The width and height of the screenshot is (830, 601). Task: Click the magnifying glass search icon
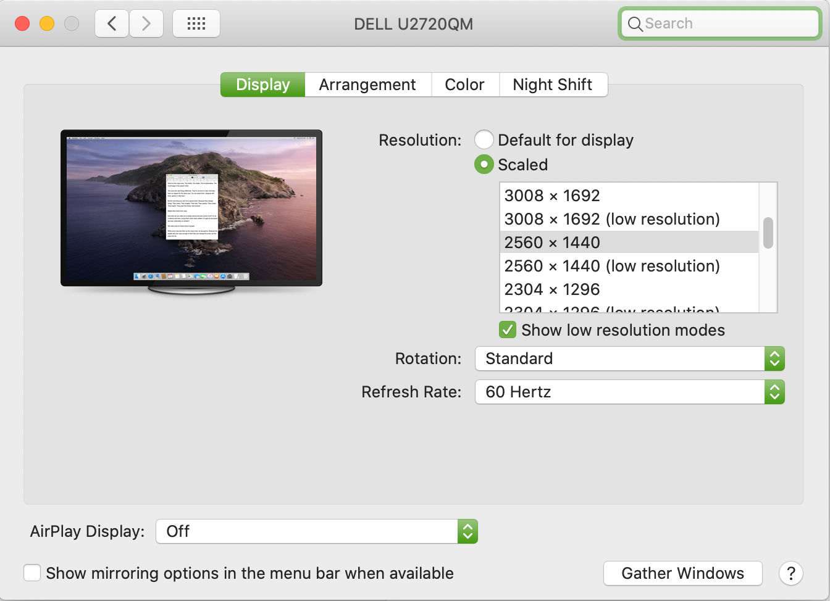[x=635, y=24]
